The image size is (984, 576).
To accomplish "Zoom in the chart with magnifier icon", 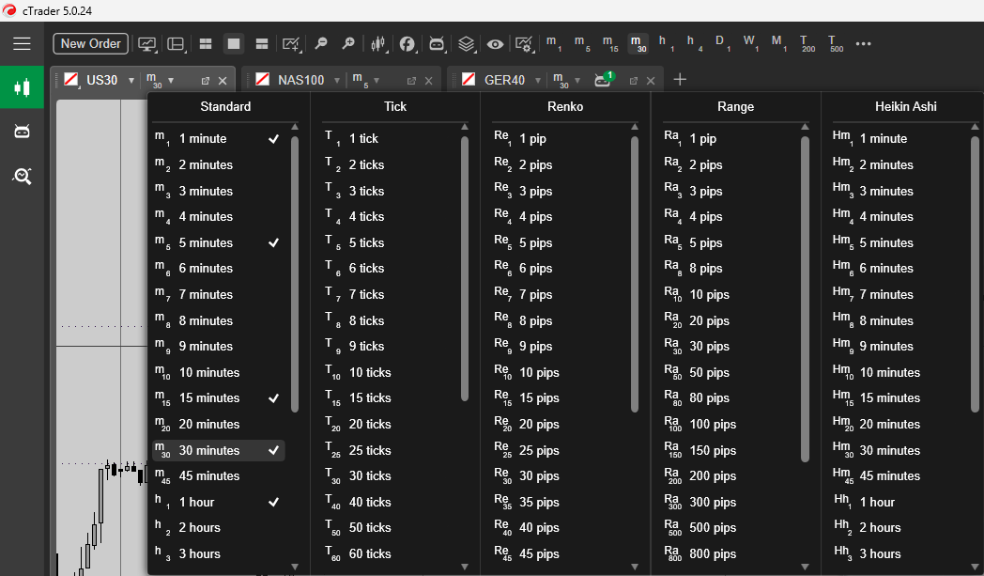I will [x=348, y=43].
